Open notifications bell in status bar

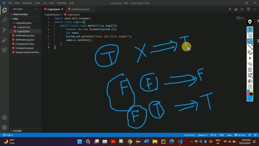(255, 135)
